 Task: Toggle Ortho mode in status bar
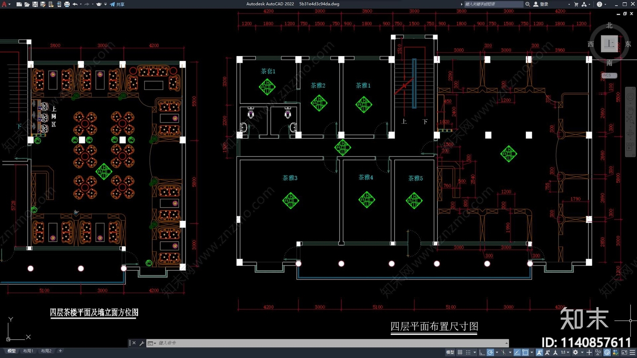(482, 352)
